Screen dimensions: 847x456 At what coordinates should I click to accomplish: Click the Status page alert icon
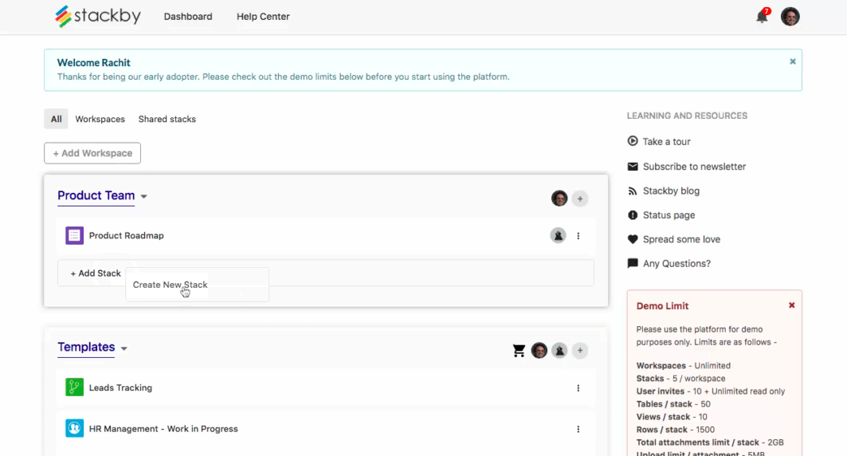[x=633, y=215]
